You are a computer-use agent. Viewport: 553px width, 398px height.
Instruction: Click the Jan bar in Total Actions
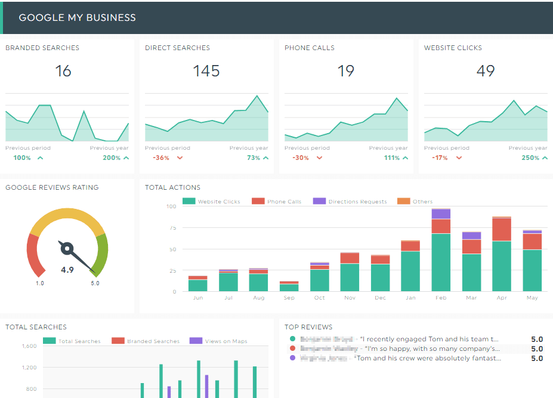[x=410, y=266]
